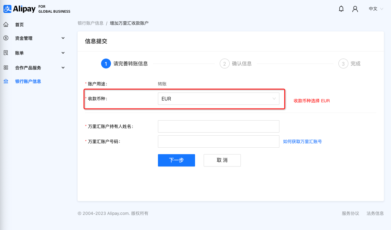Click the 取消 button
This screenshot has width=391, height=230.
222,160
